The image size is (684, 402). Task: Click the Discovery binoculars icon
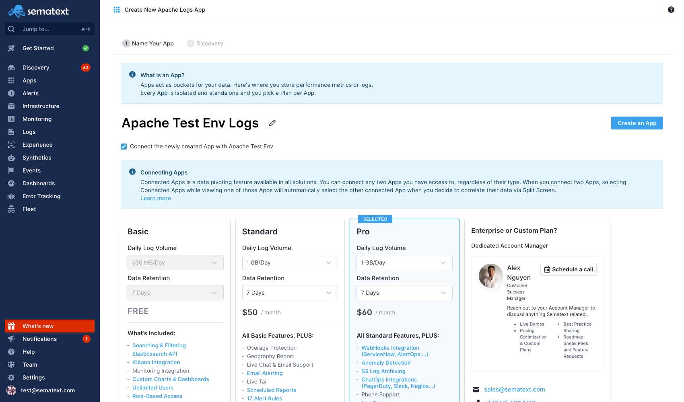pyautogui.click(x=11, y=68)
